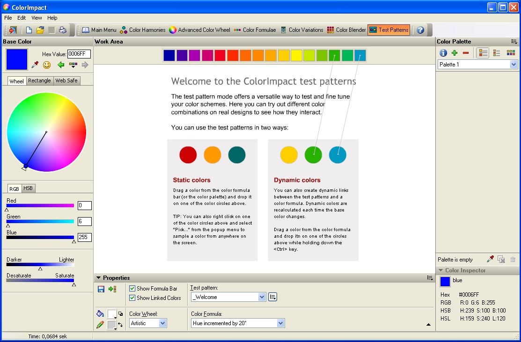Open Color Palette panel options menu icon
This screenshot has width=521, height=342.
pos(514,42)
